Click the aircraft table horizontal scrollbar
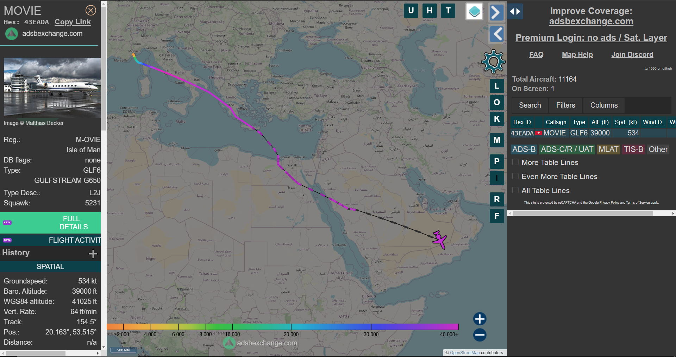The image size is (676, 357). 583,213
